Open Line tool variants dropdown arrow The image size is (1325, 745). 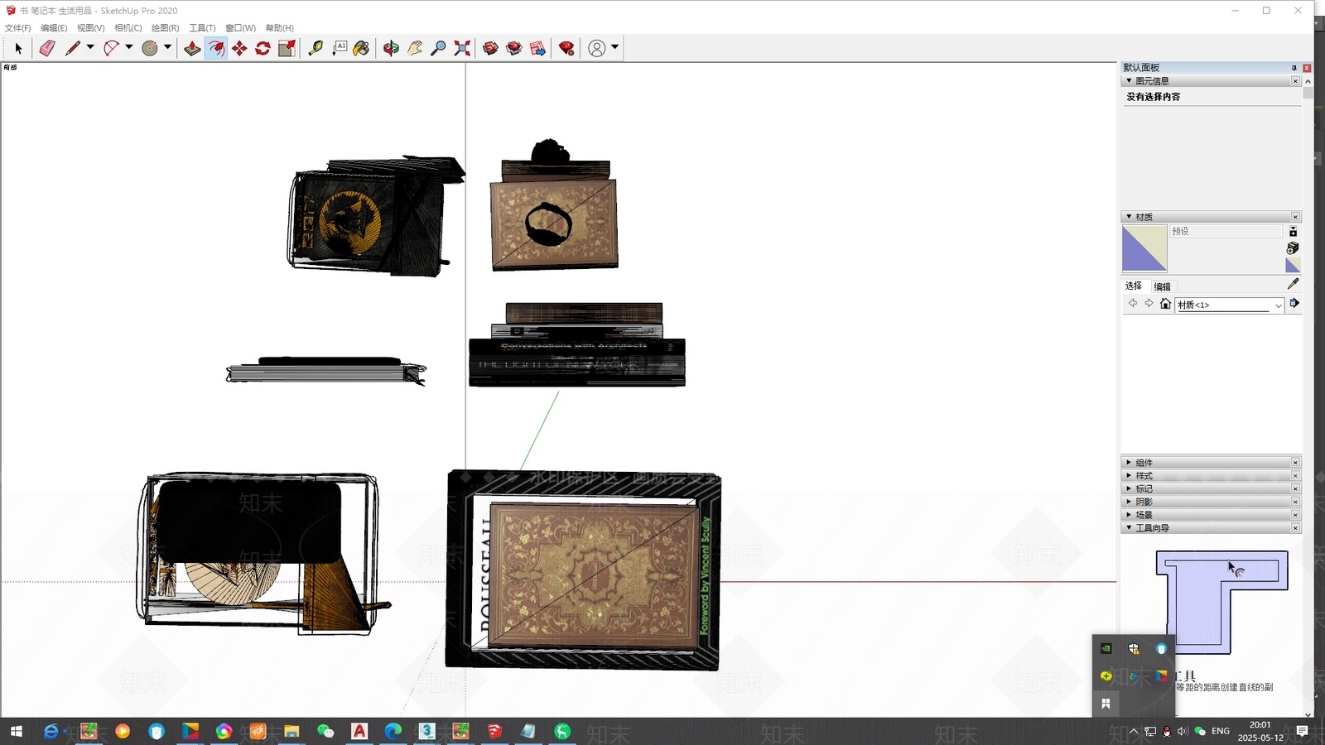(x=90, y=47)
